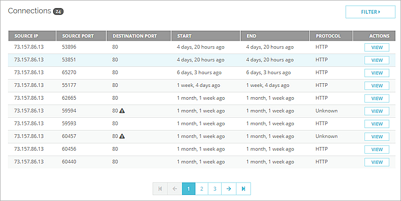Select page 1 in pagination
Screen dimensions: 401x201
[189, 189]
